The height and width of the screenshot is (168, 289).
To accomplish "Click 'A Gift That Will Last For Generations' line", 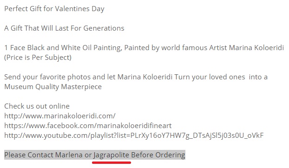I will click(x=64, y=28).
